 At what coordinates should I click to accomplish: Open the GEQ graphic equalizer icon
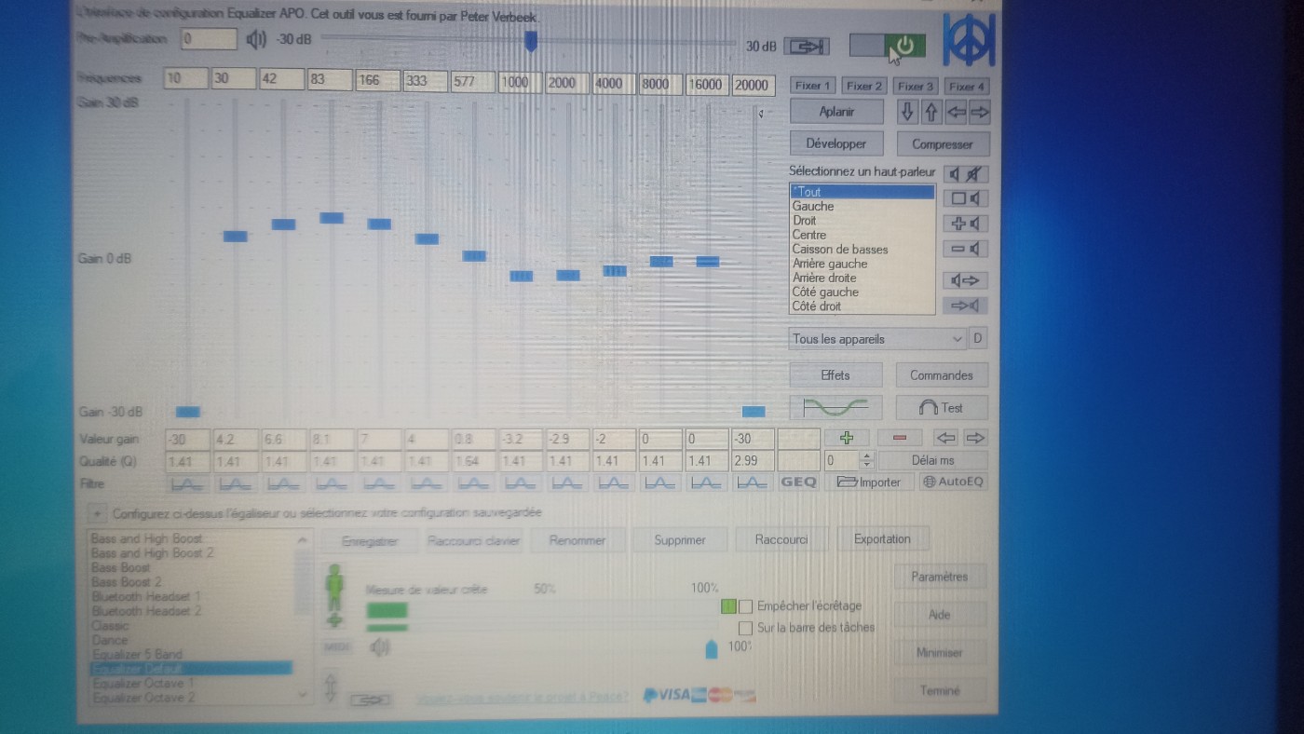[x=798, y=483]
